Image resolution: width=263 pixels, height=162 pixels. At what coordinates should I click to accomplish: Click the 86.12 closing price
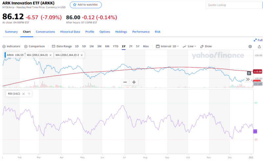tap(13, 17)
